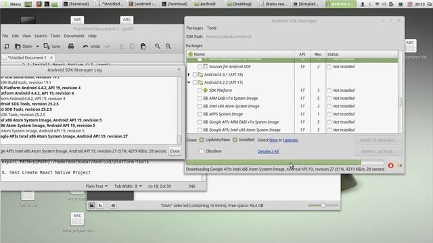Open gedit Edit menu
The width and height of the screenshot is (433, 243).
click(16, 36)
